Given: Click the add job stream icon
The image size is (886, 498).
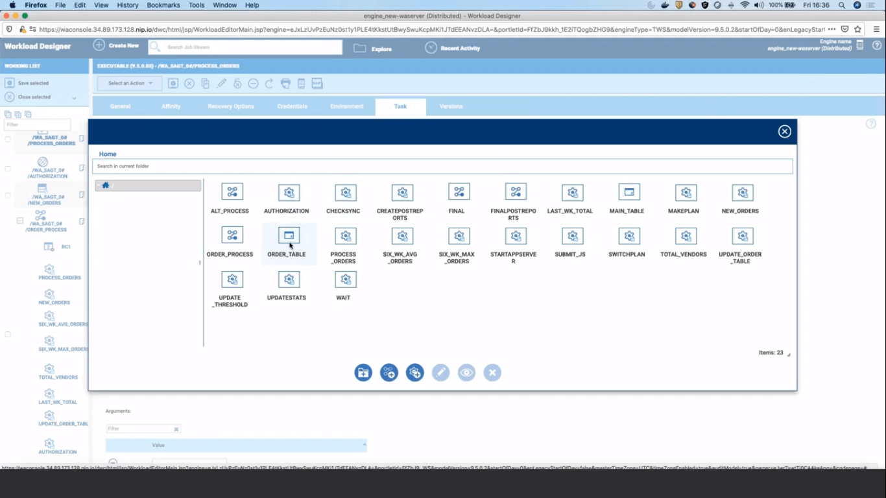Looking at the screenshot, I should 389,373.
